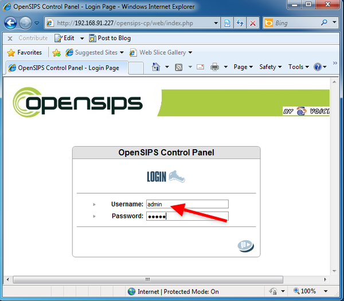This screenshot has height=301, width=344.
Task: Show more command bar items chevron
Action: (335, 63)
